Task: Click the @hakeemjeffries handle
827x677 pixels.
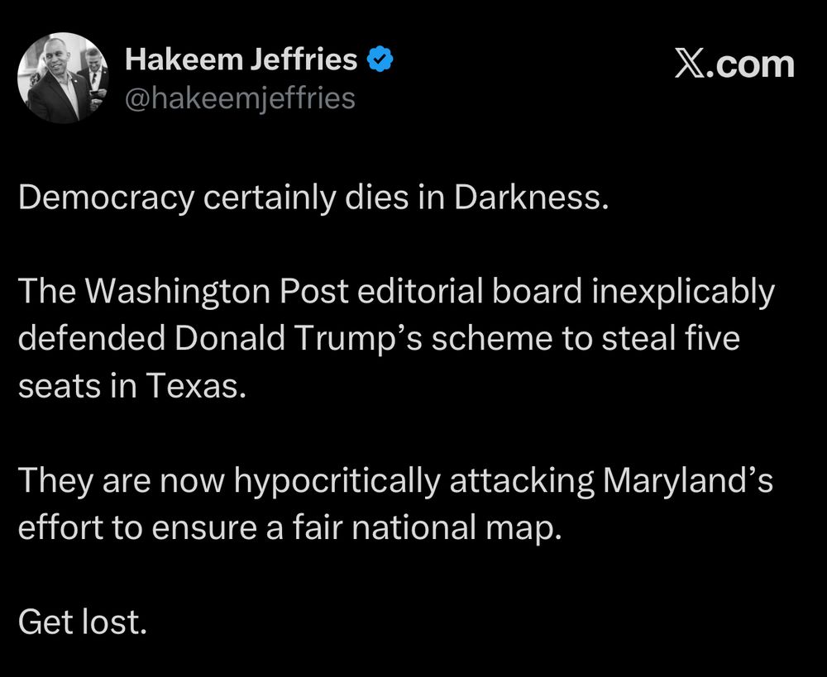Action: coord(240,98)
